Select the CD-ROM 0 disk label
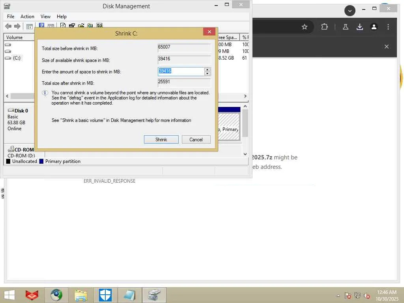 (x=24, y=150)
